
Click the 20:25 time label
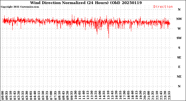144,95
